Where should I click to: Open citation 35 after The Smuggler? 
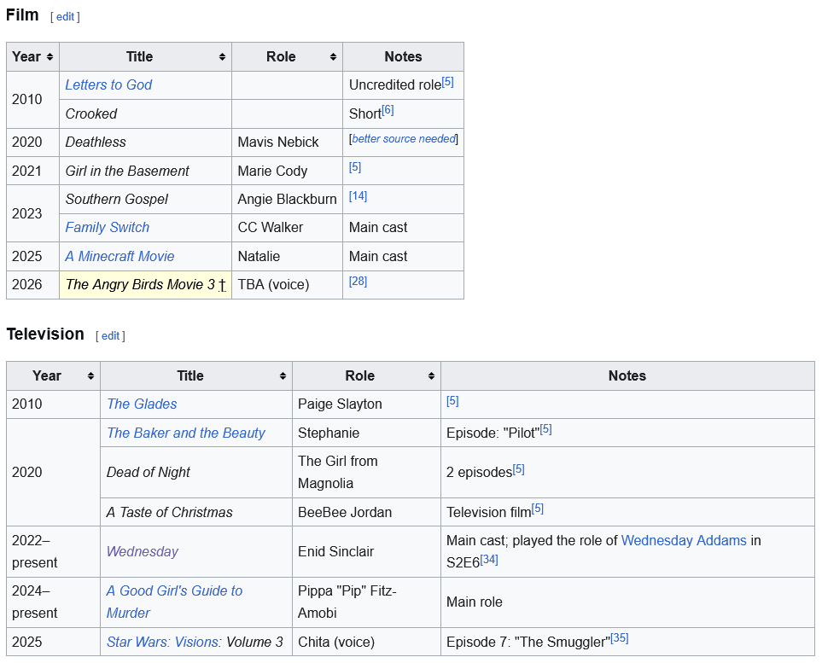pos(620,639)
